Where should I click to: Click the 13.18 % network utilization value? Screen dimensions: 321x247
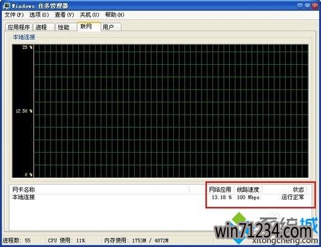click(221, 197)
